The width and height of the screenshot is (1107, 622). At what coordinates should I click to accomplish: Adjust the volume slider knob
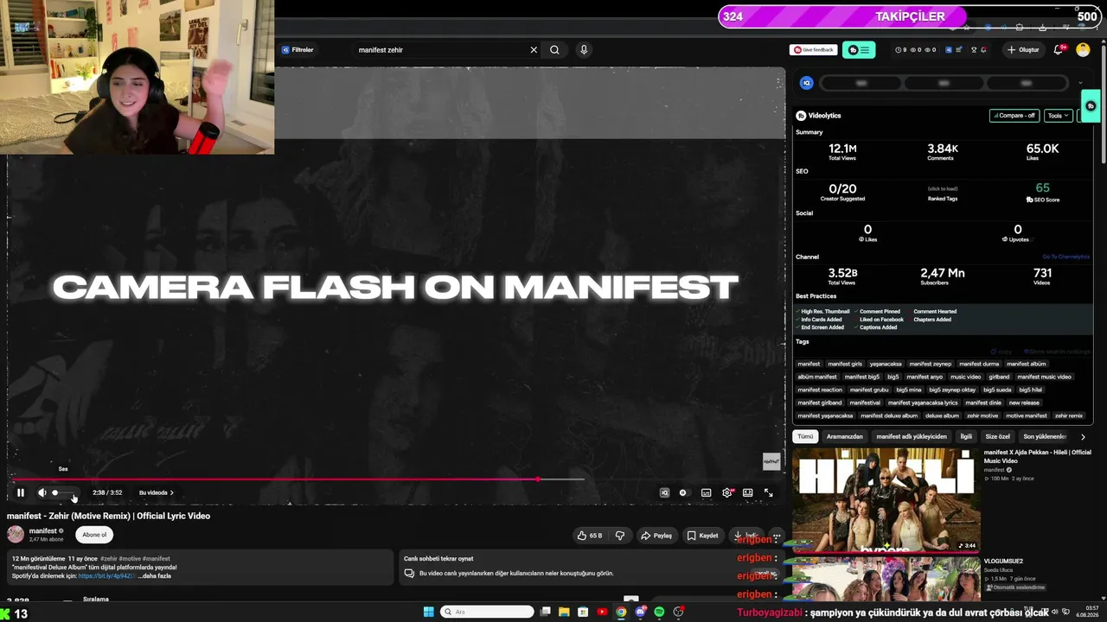[x=54, y=492]
